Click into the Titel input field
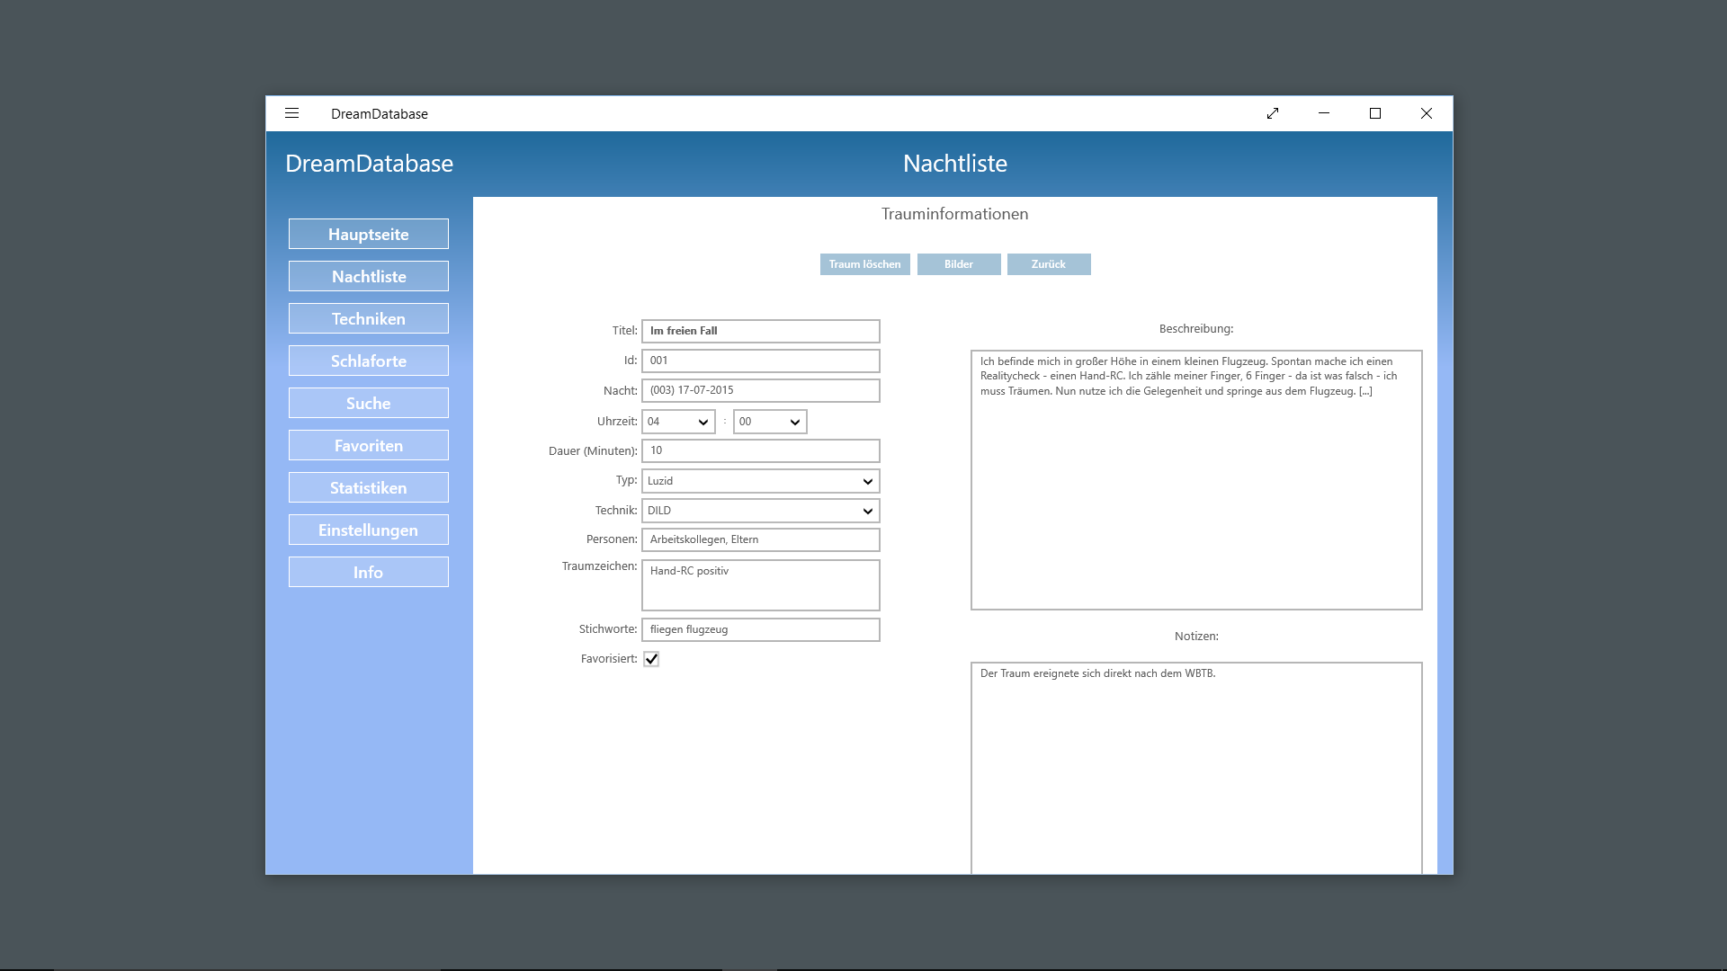This screenshot has width=1727, height=971. coord(760,331)
